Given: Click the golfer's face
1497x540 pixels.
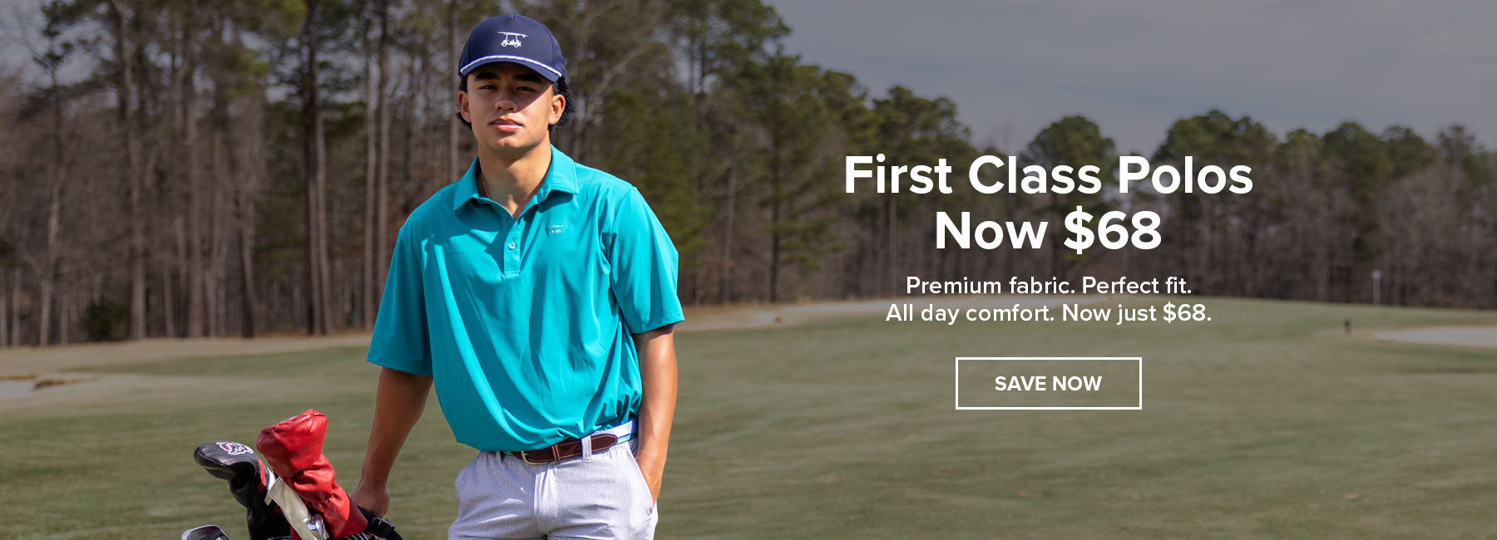Looking at the screenshot, I should (509, 106).
